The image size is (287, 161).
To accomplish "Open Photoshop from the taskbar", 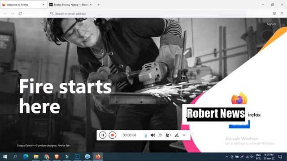I will coord(77,157).
